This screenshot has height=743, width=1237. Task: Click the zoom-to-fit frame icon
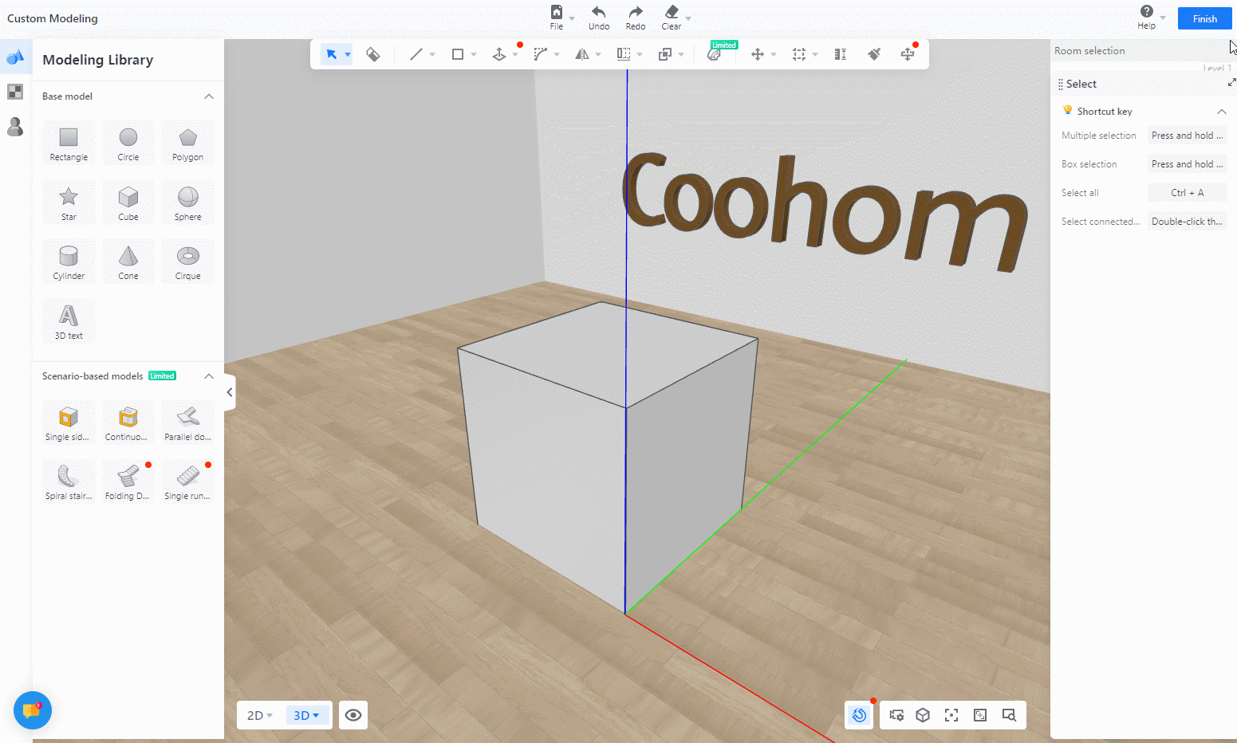coord(980,715)
